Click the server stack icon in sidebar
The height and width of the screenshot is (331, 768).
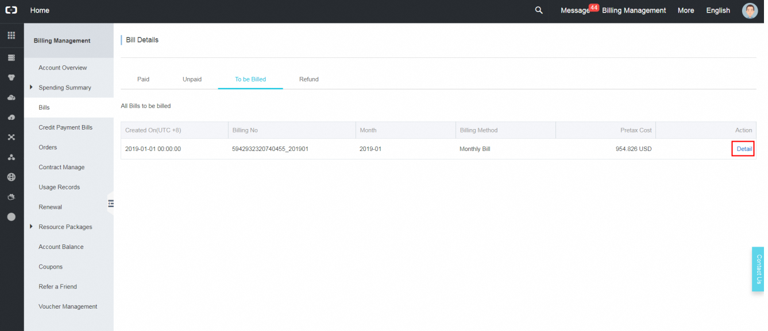coord(11,58)
